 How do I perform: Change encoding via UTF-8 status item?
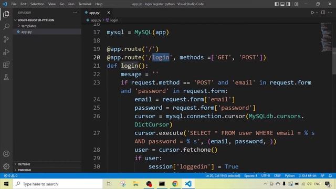[266, 175]
